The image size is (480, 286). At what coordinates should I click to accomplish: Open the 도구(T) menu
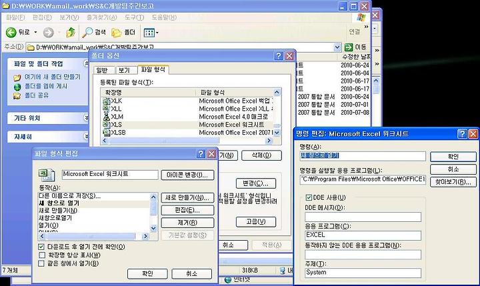[x=134, y=17]
